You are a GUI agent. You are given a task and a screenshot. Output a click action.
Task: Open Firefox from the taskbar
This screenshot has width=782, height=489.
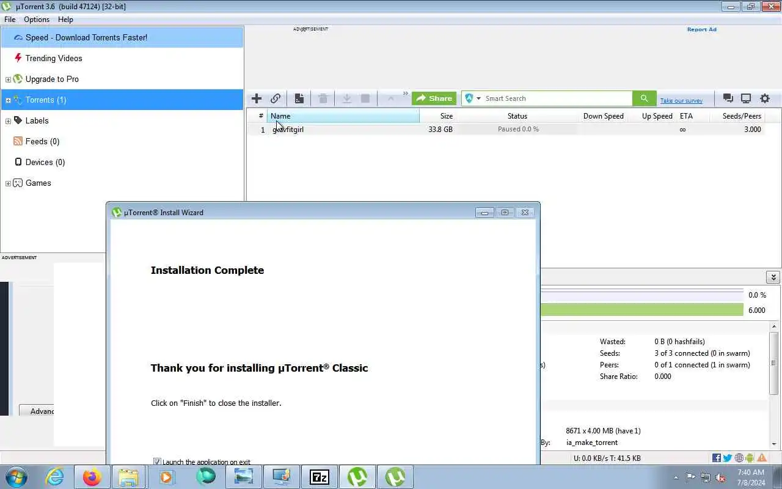pos(92,477)
